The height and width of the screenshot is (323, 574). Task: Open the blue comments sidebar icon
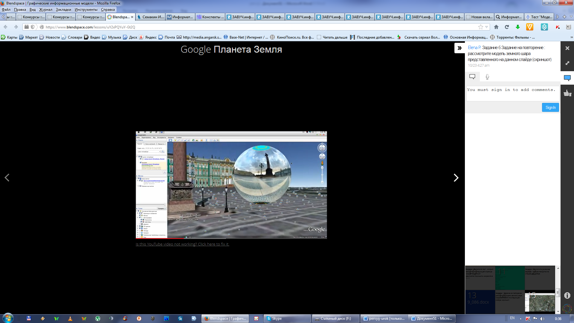567,78
